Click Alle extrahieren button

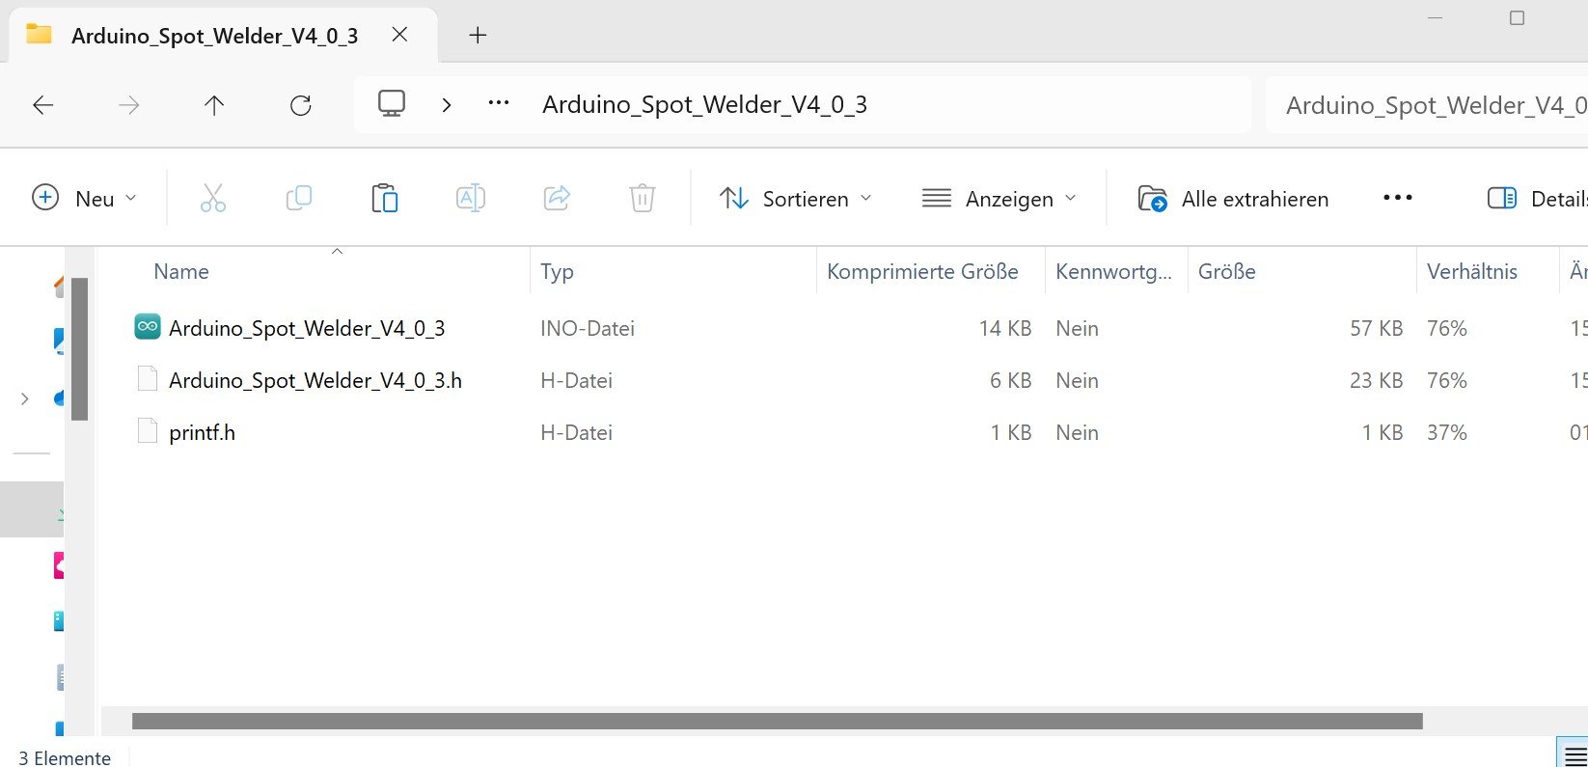pyautogui.click(x=1234, y=199)
